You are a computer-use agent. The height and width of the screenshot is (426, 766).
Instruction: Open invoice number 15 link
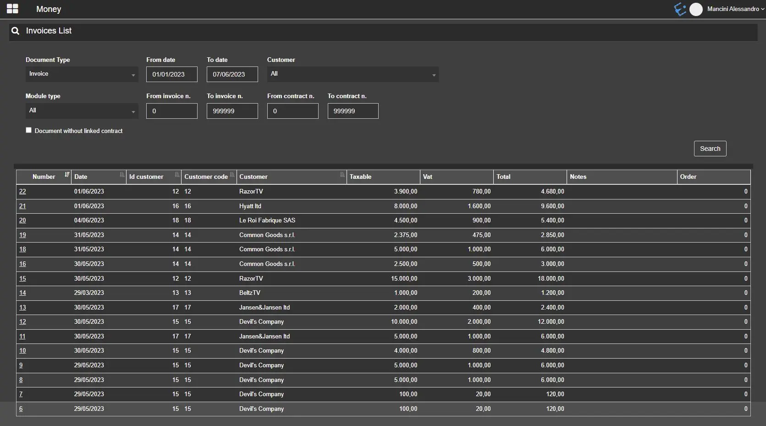point(22,279)
